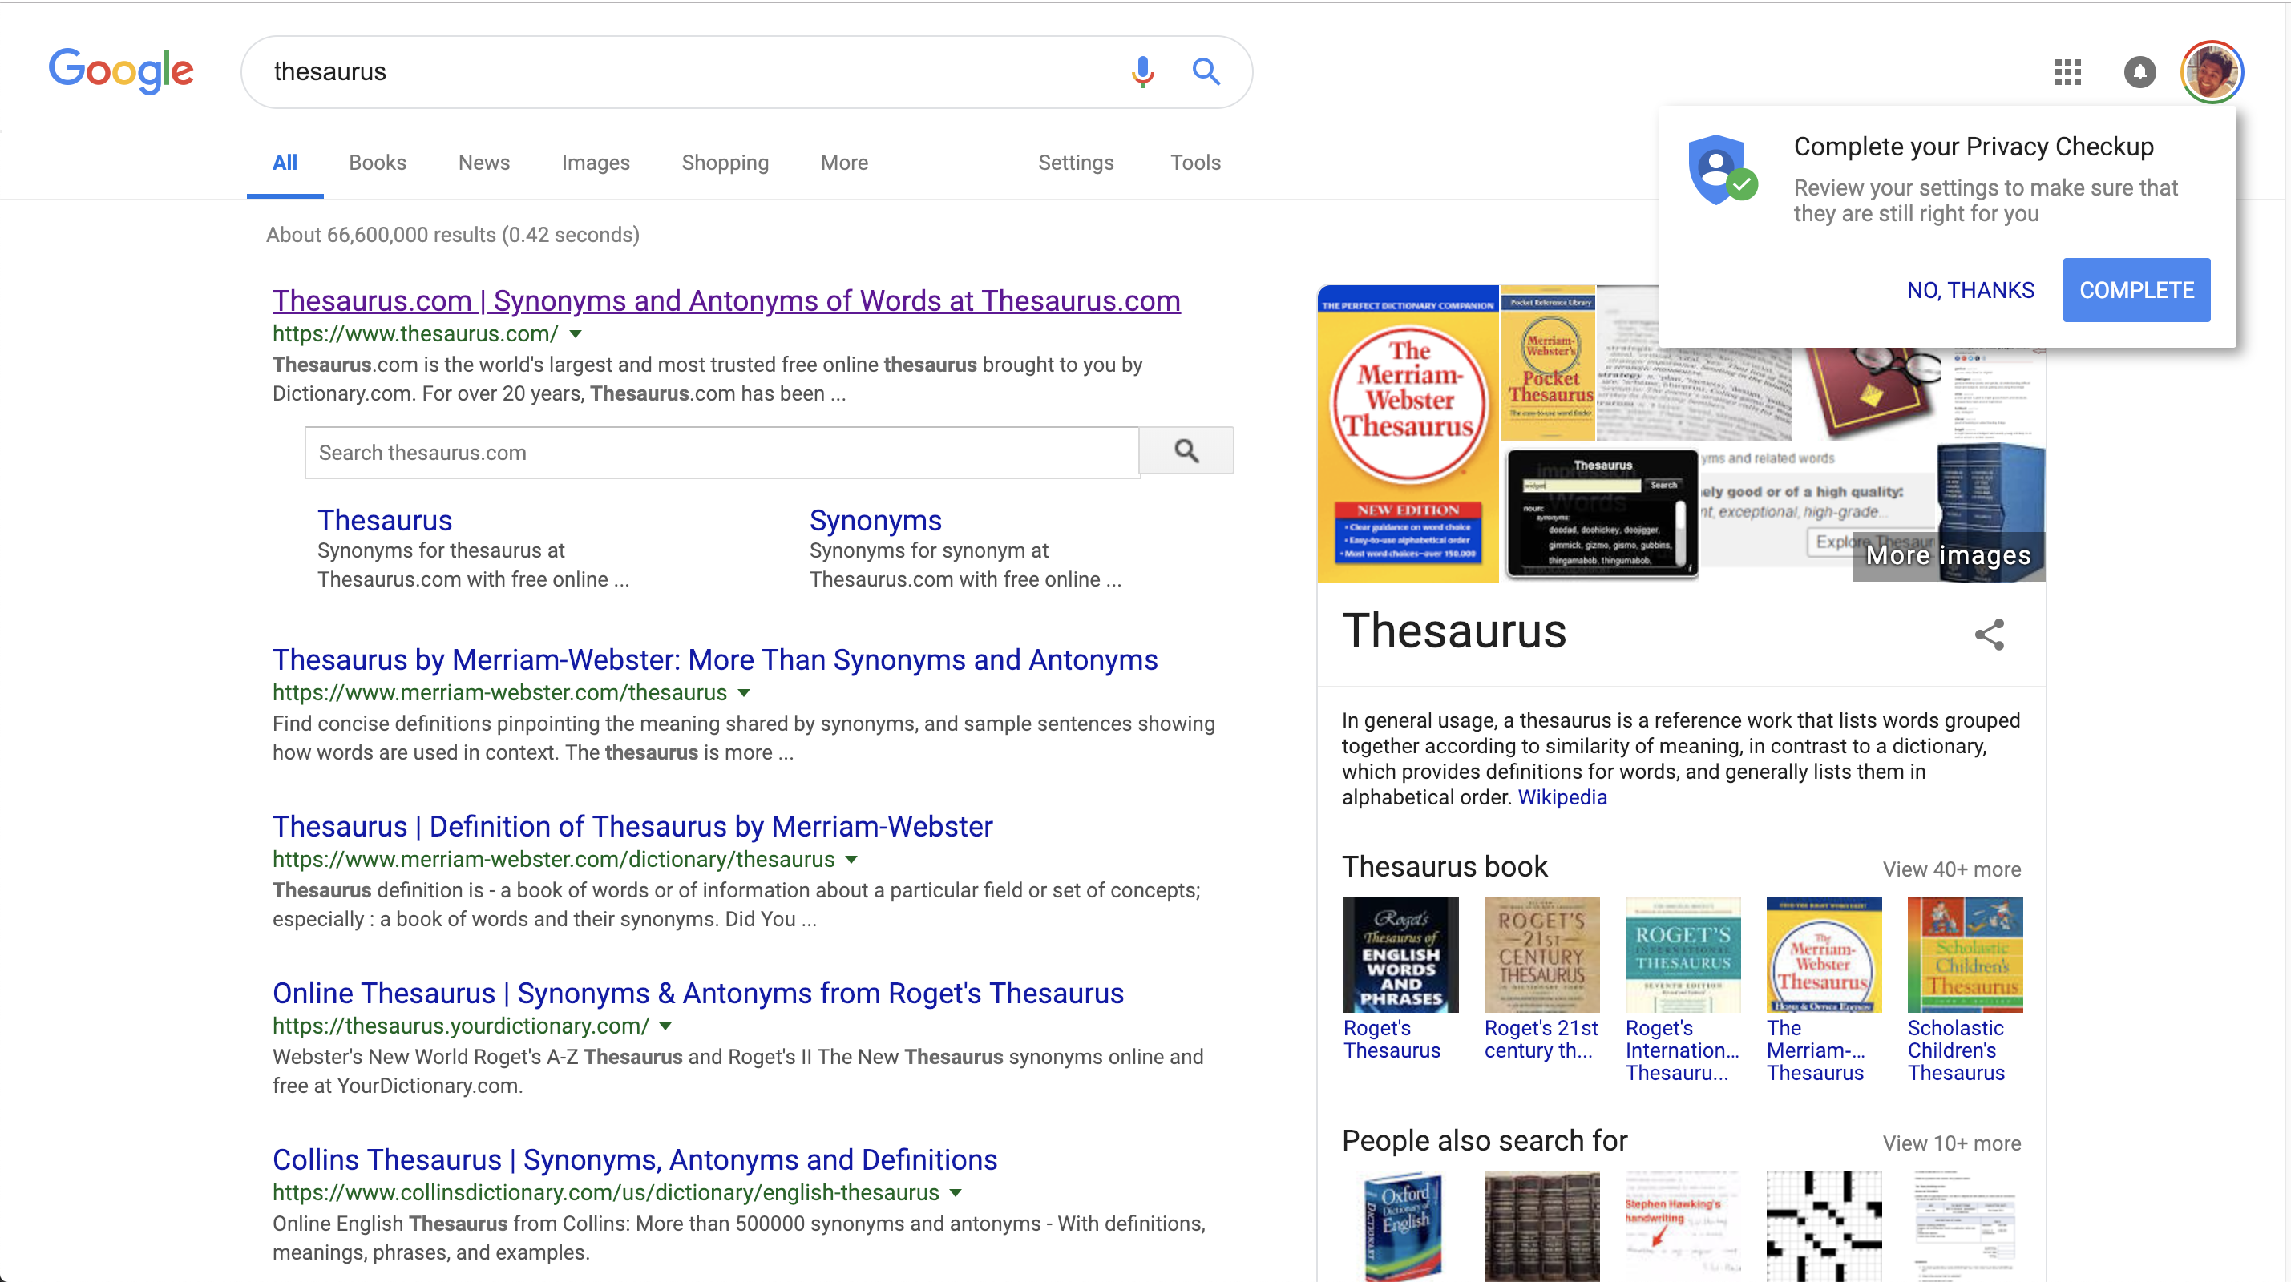This screenshot has height=1282, width=2291.
Task: Open Collins Thesaurus result link
Action: 635,1159
